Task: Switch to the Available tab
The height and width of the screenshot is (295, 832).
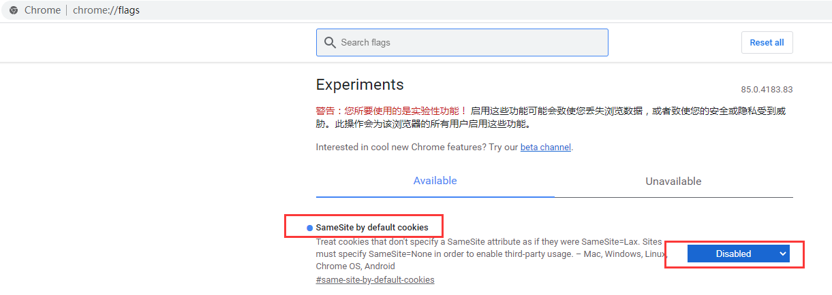Action: pos(435,181)
